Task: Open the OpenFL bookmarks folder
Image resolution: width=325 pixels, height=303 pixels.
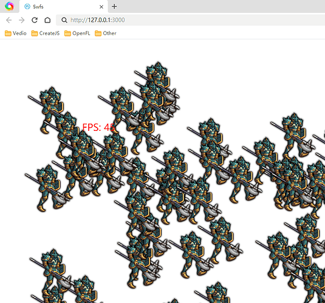Action: coord(77,33)
